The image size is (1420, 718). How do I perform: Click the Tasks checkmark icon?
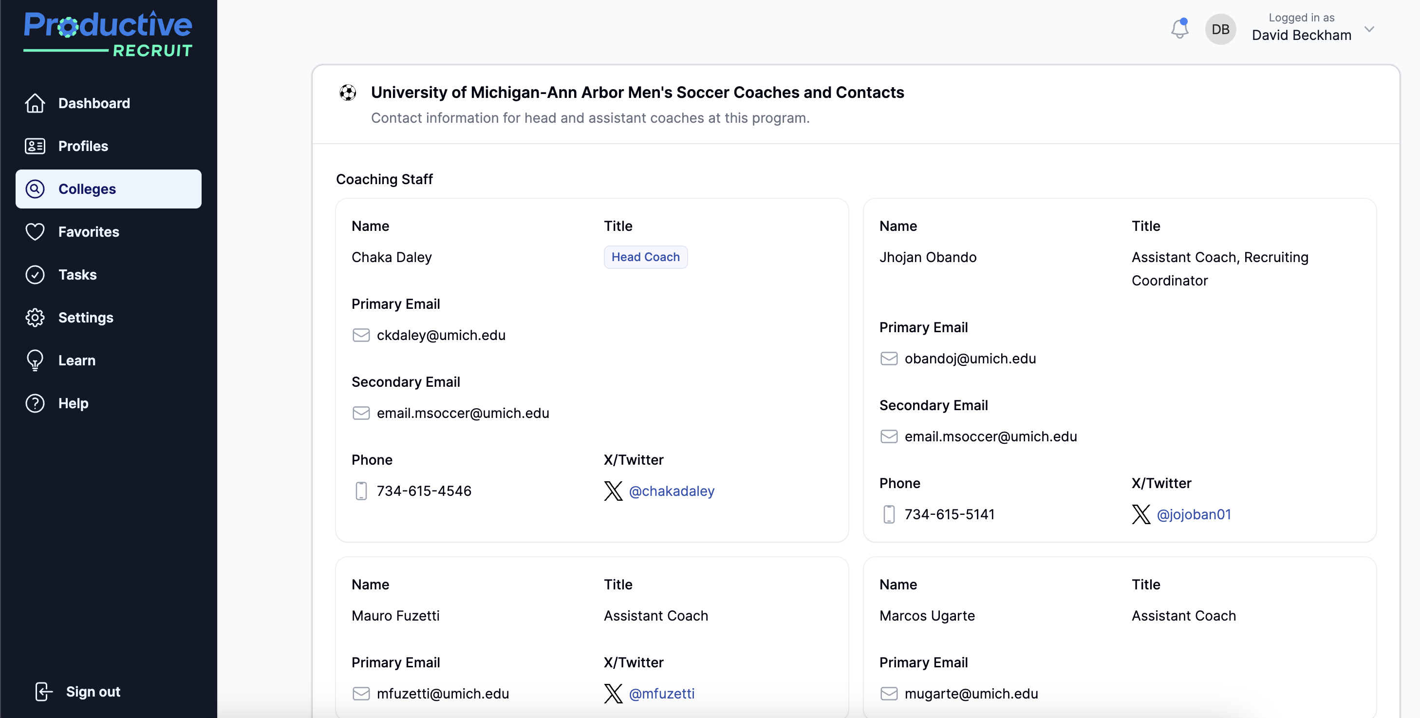[x=35, y=275]
